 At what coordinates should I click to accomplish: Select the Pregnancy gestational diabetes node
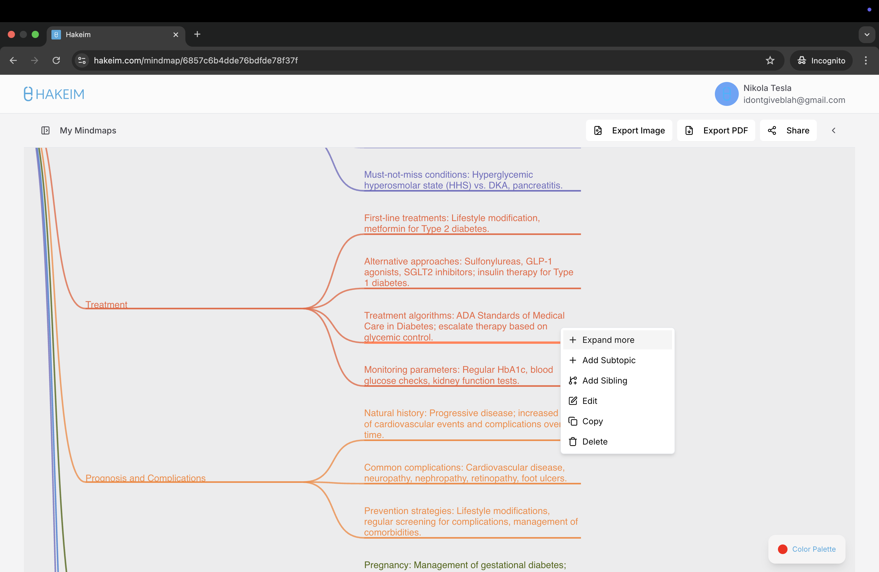pos(465,565)
